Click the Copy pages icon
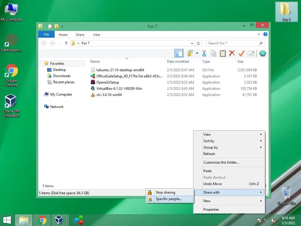The image size is (301, 226). coord(213,53)
